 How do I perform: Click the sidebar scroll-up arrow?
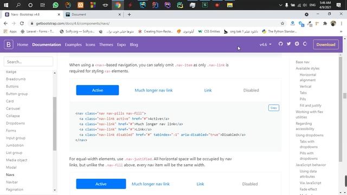55,73
